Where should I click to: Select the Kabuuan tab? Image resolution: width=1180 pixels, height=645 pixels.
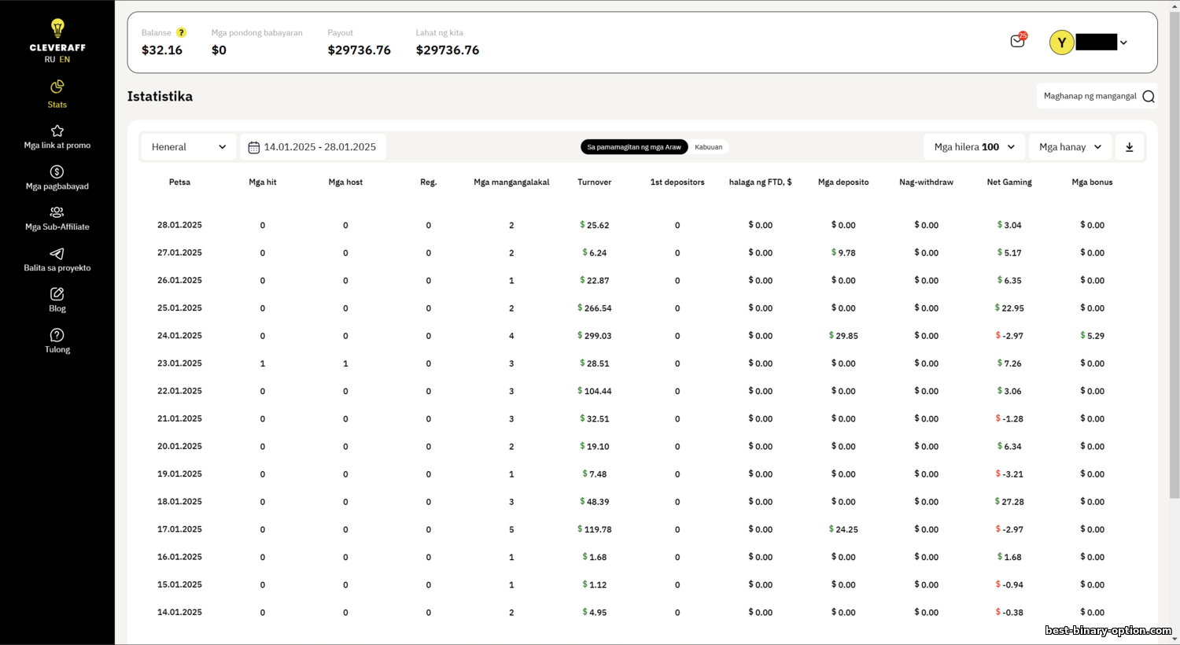(x=709, y=147)
